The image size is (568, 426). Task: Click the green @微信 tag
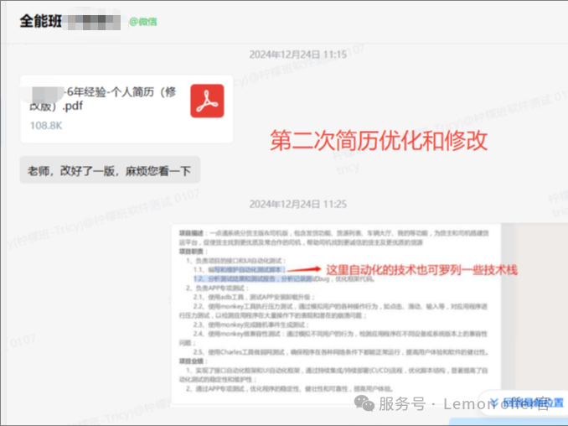tap(144, 21)
